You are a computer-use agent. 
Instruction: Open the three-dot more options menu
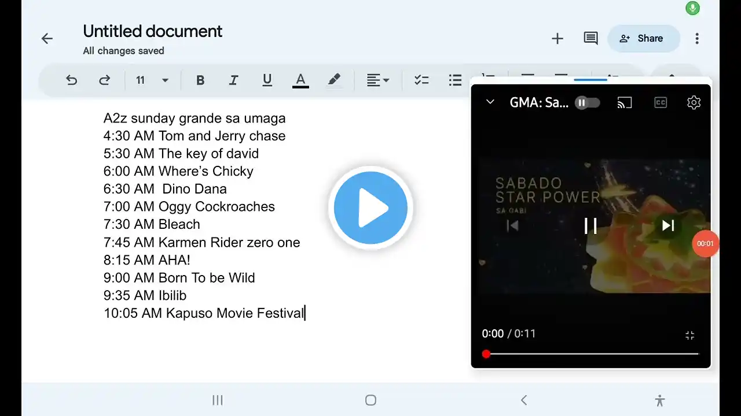[697, 39]
